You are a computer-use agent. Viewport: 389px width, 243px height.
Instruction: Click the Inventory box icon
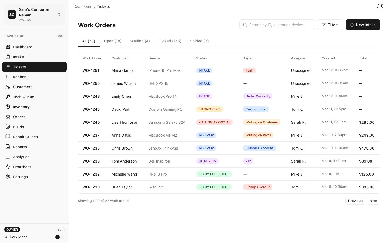pyautogui.click(x=8, y=107)
